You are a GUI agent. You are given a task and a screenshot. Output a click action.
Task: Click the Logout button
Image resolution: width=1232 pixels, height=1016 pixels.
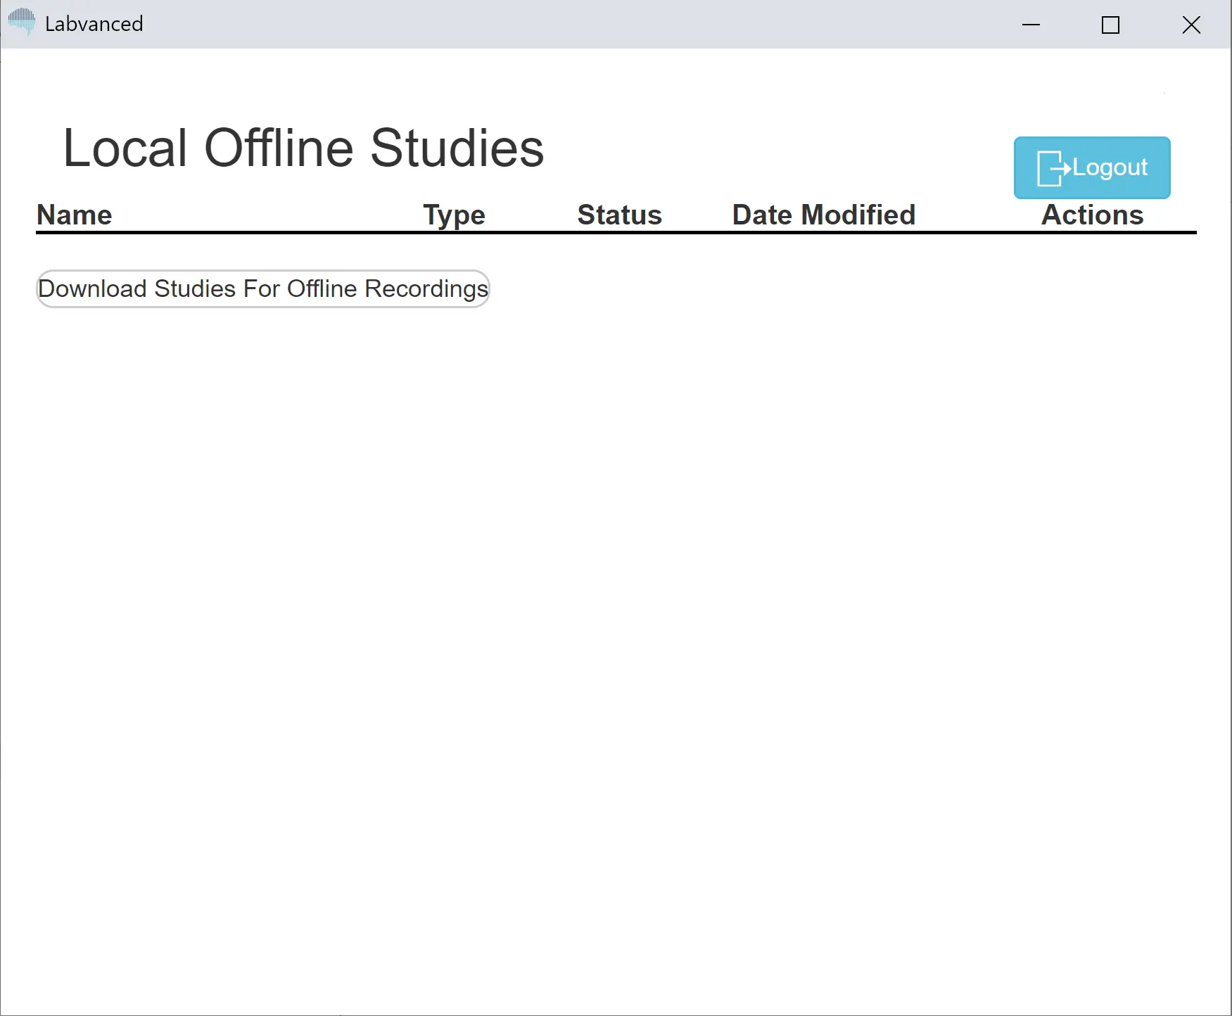pyautogui.click(x=1092, y=167)
